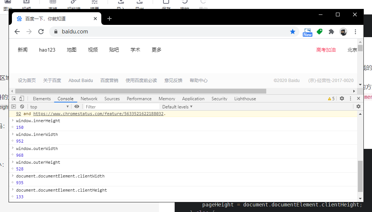The height and width of the screenshot is (212, 372).
Task: Bookmark this page with the star
Action: click(x=293, y=32)
